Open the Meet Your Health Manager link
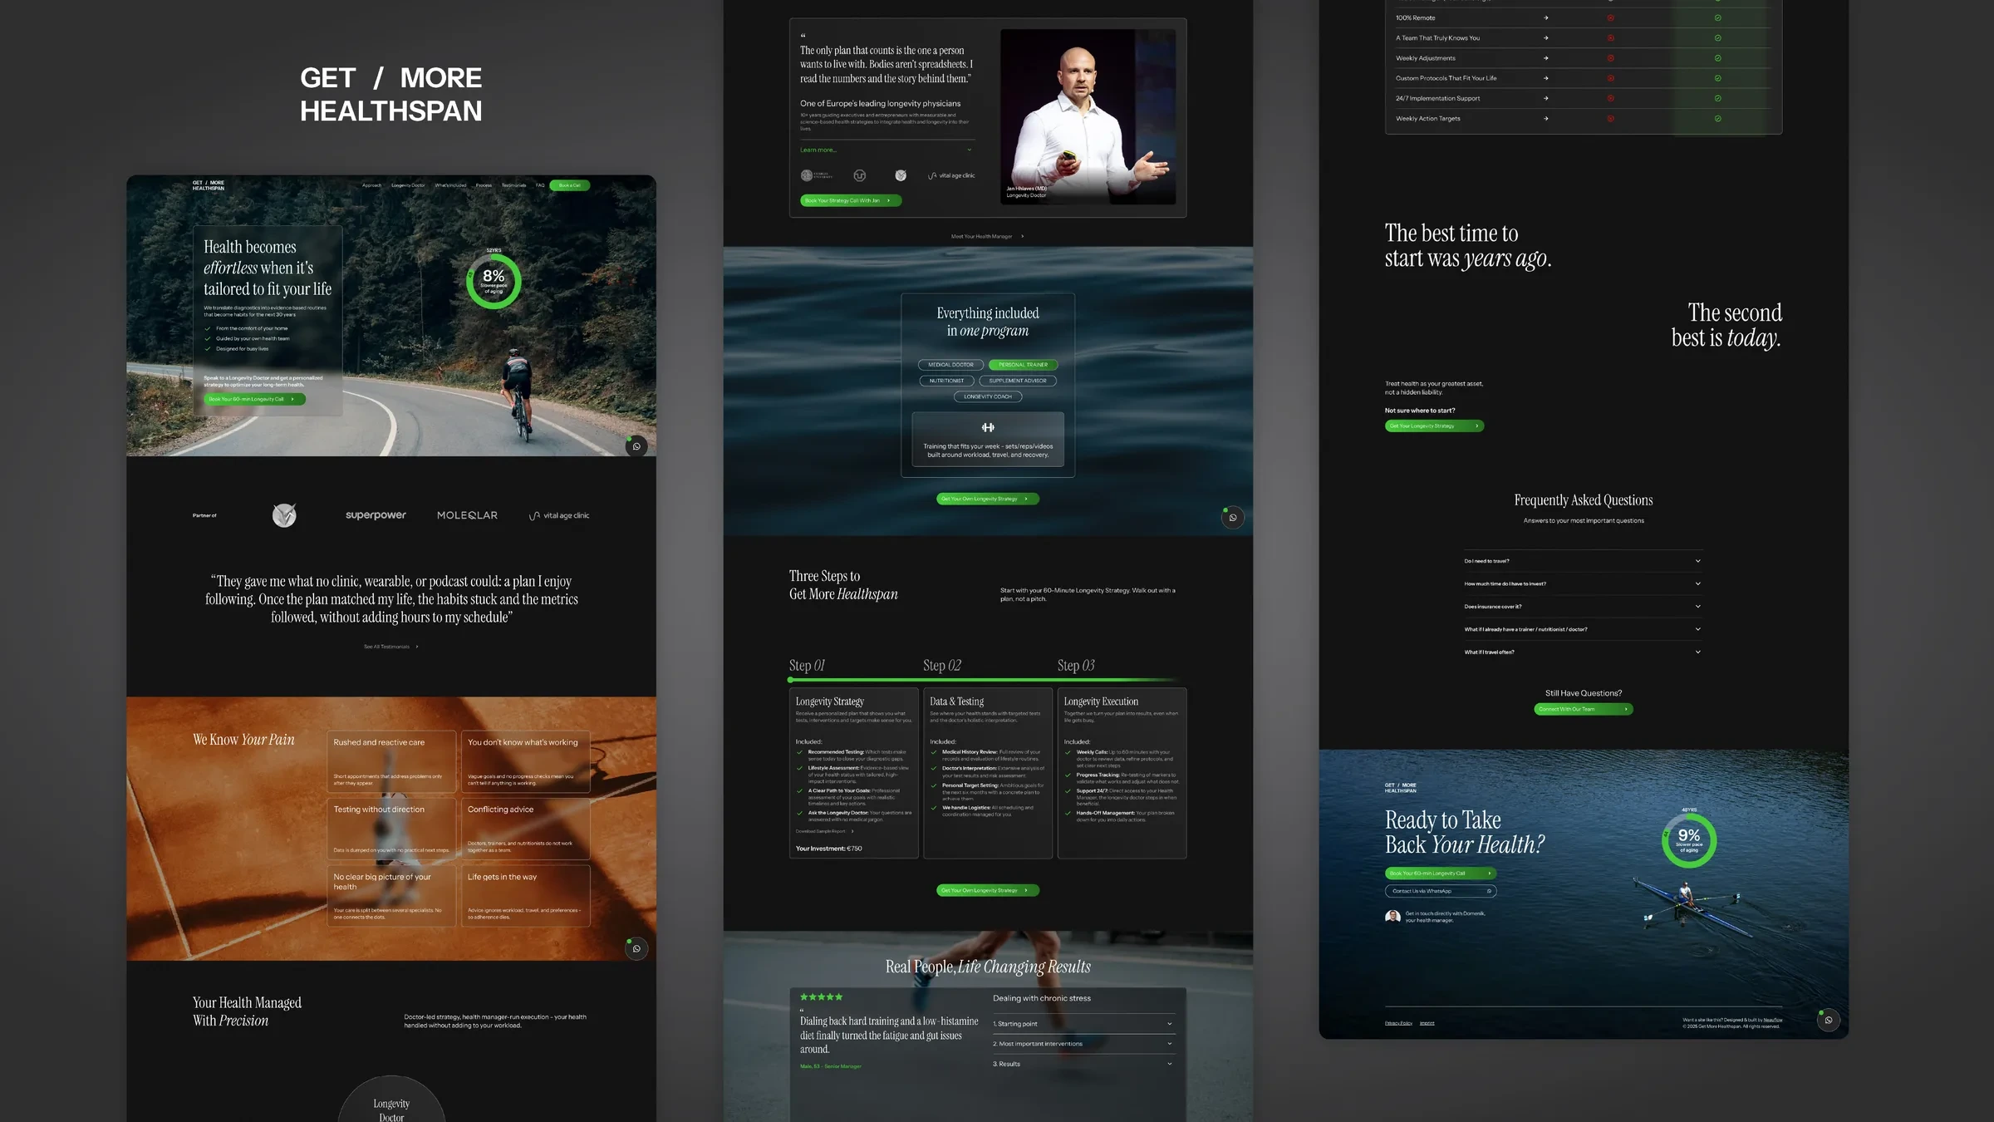The height and width of the screenshot is (1122, 1994). point(987,236)
